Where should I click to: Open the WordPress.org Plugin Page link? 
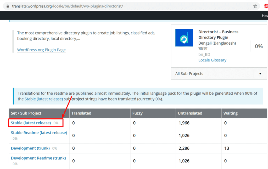(x=41, y=50)
